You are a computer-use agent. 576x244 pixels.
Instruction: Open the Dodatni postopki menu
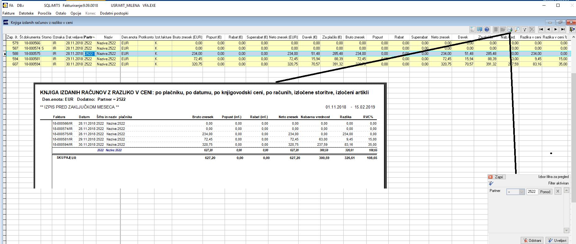tap(114, 13)
